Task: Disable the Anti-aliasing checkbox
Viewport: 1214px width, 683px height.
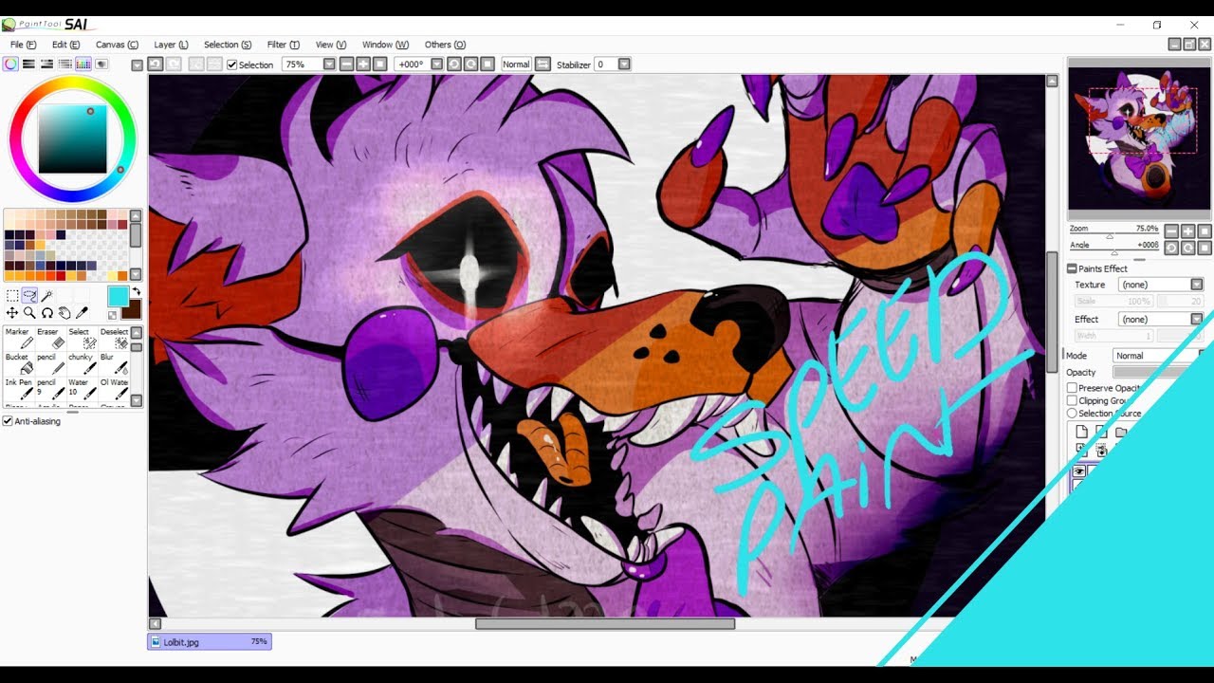Action: point(8,421)
